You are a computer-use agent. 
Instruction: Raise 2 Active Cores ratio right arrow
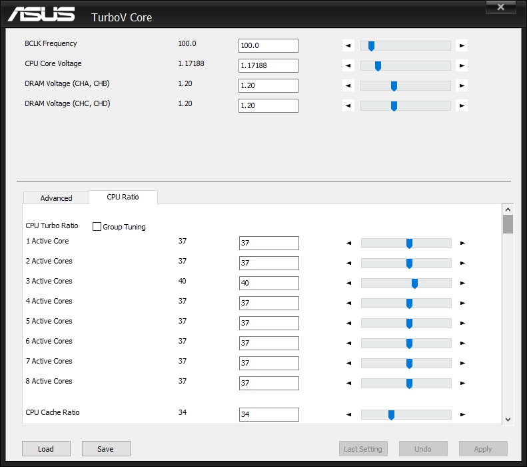[x=462, y=263]
